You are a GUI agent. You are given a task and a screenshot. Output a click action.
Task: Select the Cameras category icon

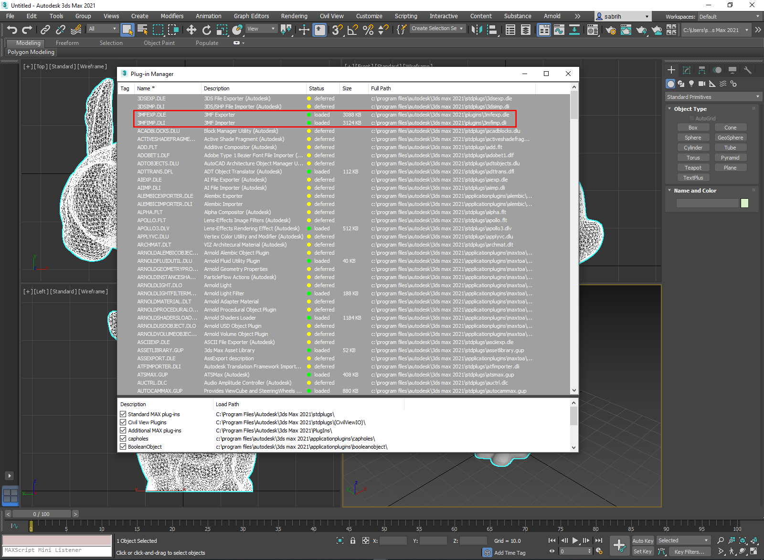coord(702,84)
